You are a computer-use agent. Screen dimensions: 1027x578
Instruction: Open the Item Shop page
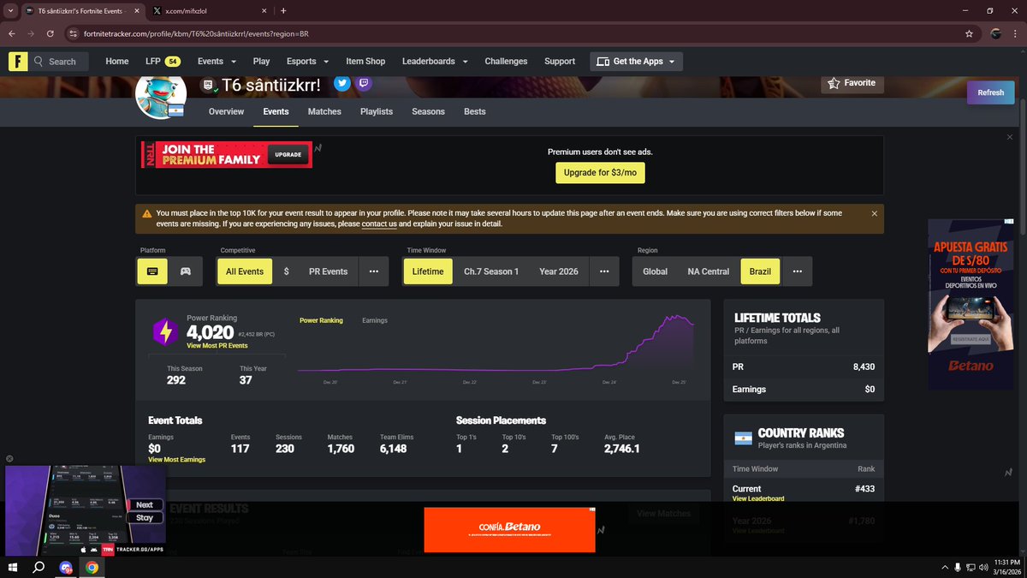pyautogui.click(x=365, y=62)
